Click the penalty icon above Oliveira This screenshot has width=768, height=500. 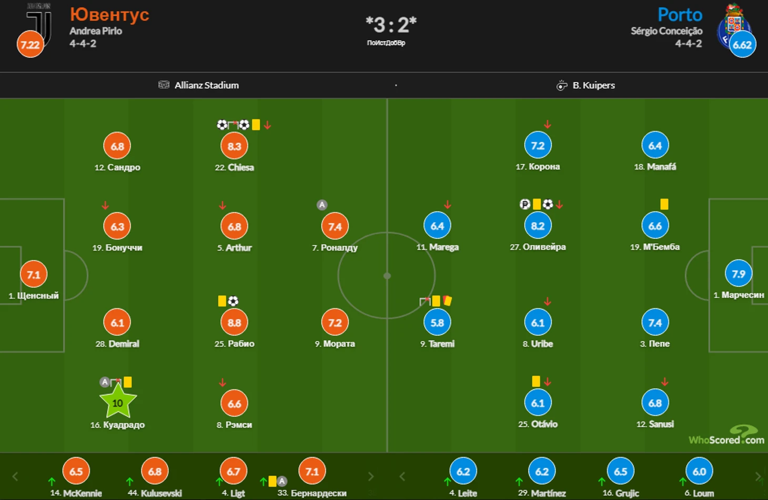(x=525, y=204)
